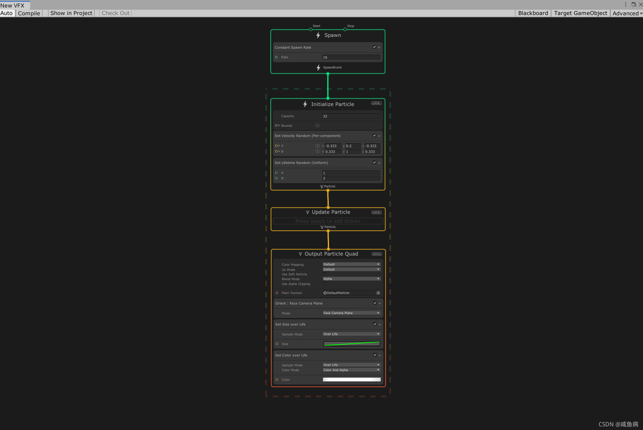Click the window options kebab menu icon
Screen dimensions: 643x430
click(626, 5)
